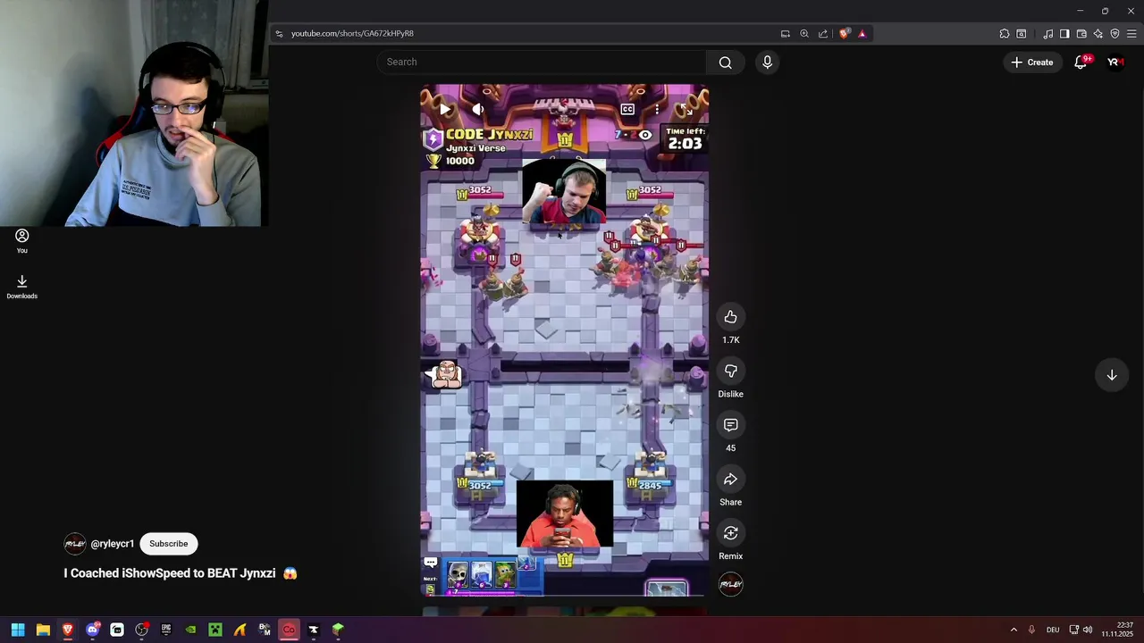Open the sound source thumbnail under Remix
Screen dimensions: 1144x643
tap(730, 585)
